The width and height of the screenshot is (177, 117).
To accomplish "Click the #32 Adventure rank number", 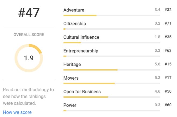I will coord(168,10).
